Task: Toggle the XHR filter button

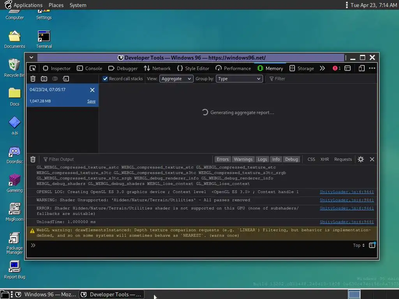Action: [x=325, y=159]
